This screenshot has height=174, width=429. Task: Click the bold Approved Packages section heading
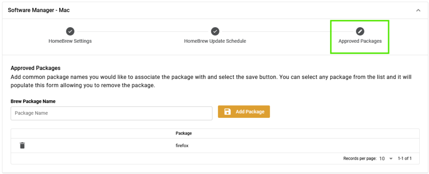pos(36,68)
